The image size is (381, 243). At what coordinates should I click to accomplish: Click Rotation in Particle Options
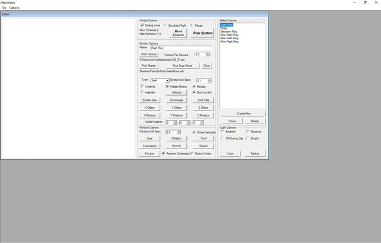click(x=176, y=138)
